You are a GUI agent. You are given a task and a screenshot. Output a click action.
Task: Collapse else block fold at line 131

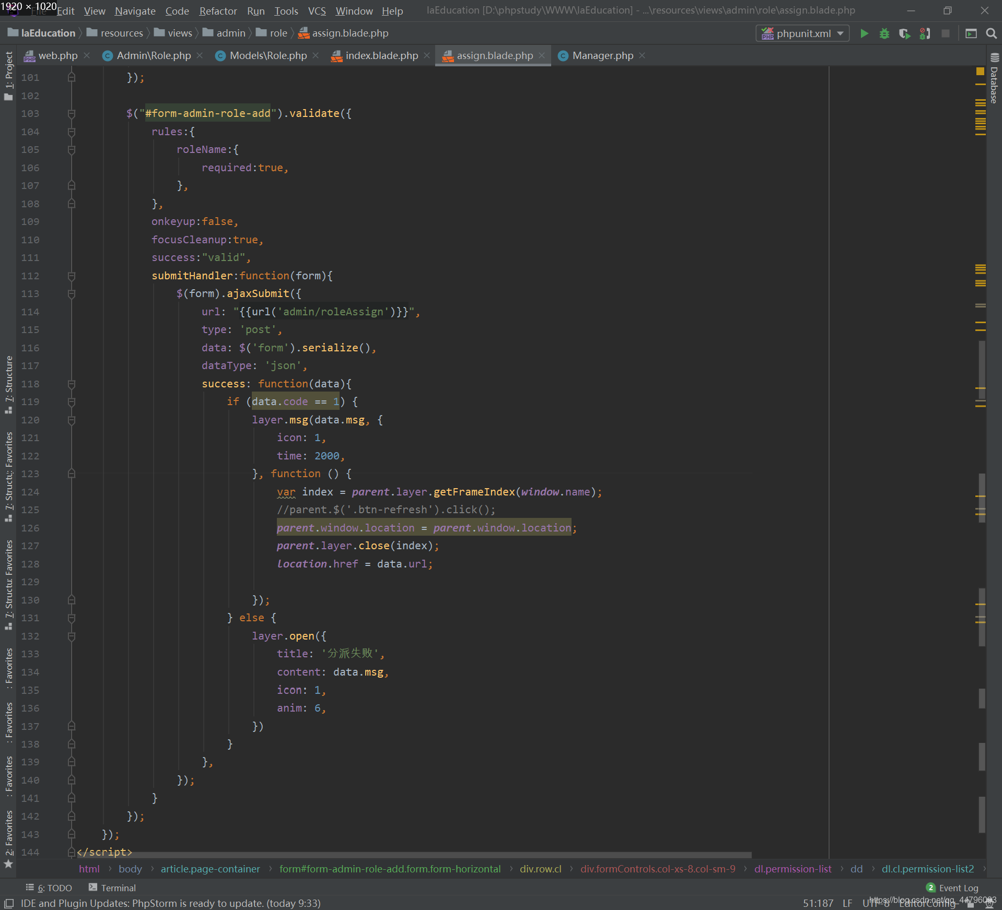coord(72,618)
